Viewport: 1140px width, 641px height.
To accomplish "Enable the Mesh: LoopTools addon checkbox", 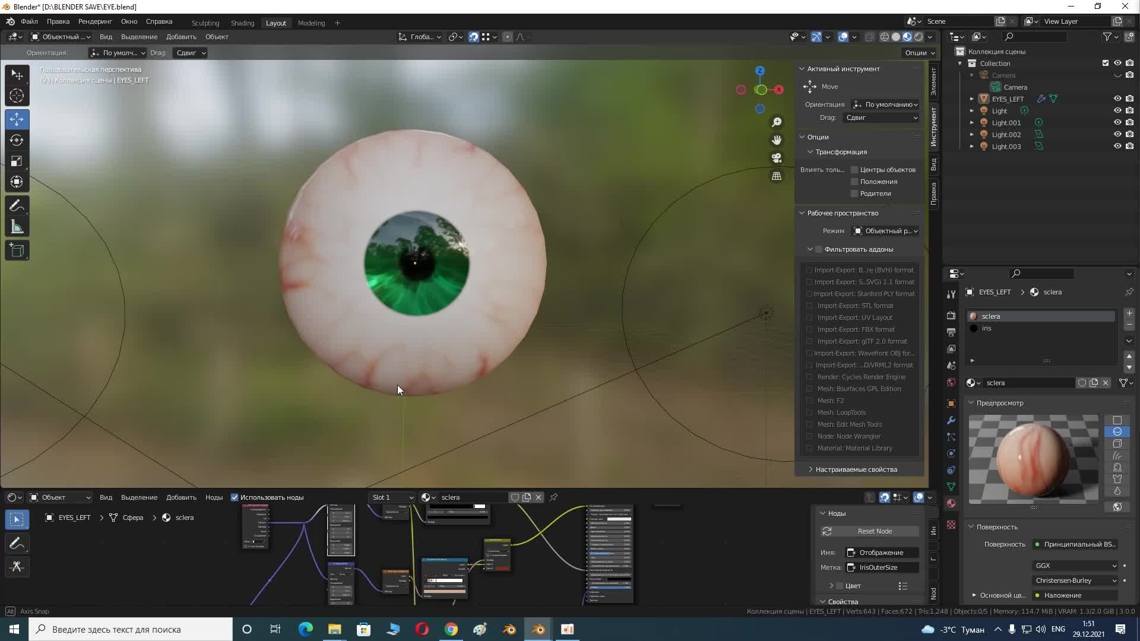I will coord(810,412).
